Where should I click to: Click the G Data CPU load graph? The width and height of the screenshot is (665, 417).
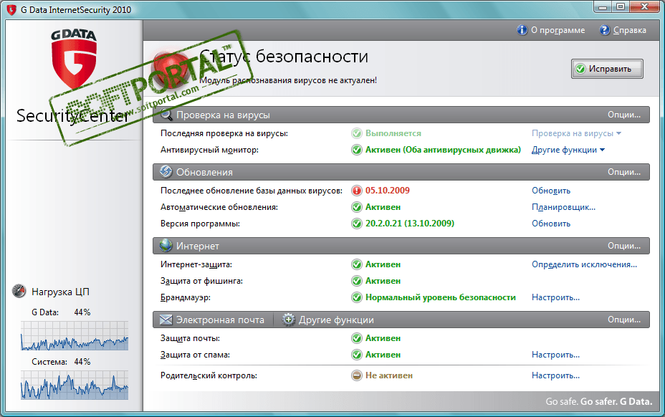coord(75,335)
